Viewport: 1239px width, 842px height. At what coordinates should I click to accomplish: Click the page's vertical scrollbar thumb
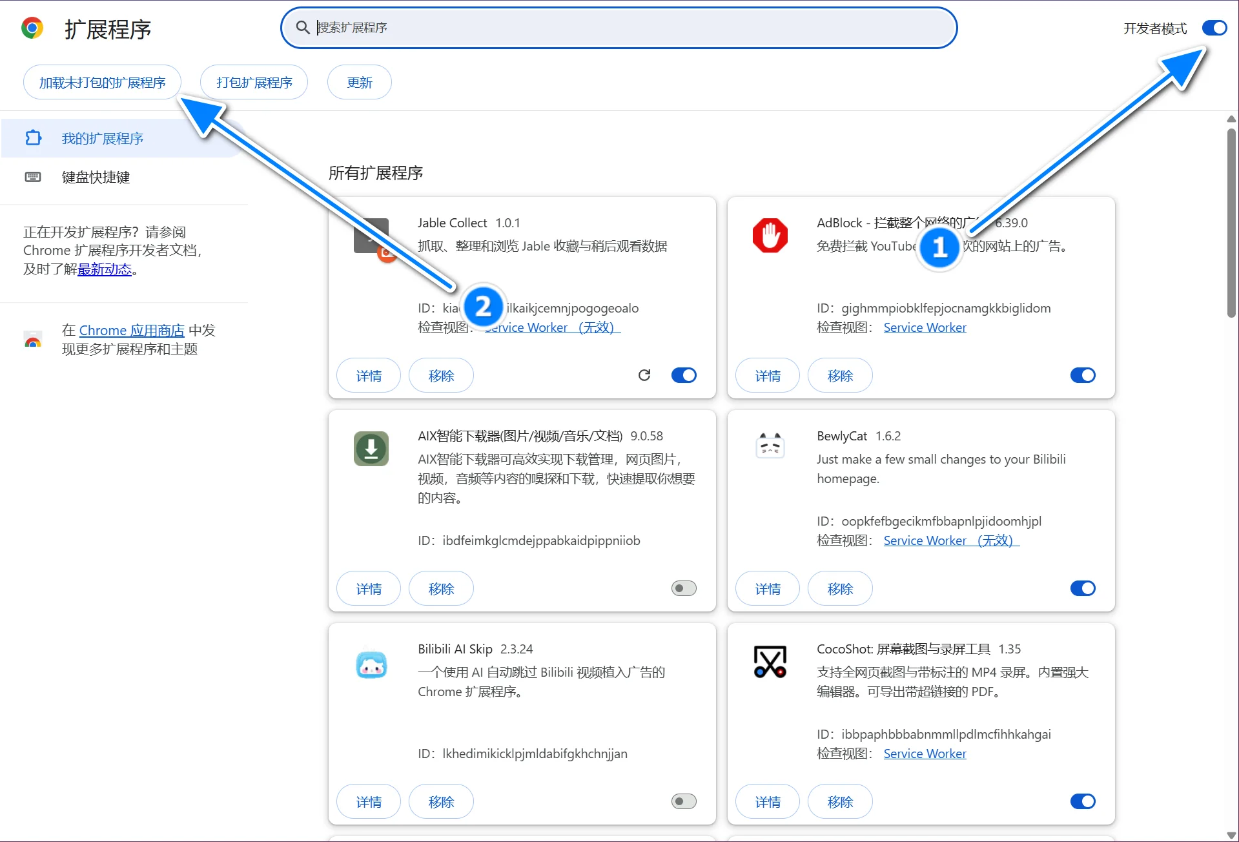click(1231, 223)
